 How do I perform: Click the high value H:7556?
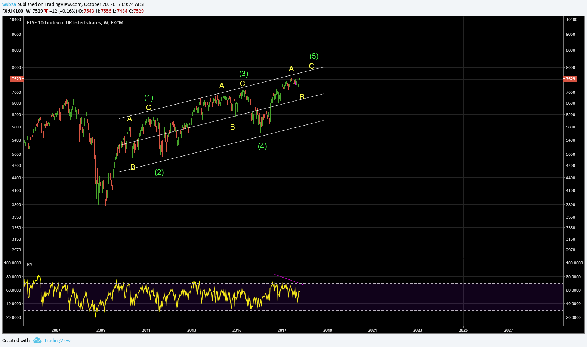(x=104, y=11)
